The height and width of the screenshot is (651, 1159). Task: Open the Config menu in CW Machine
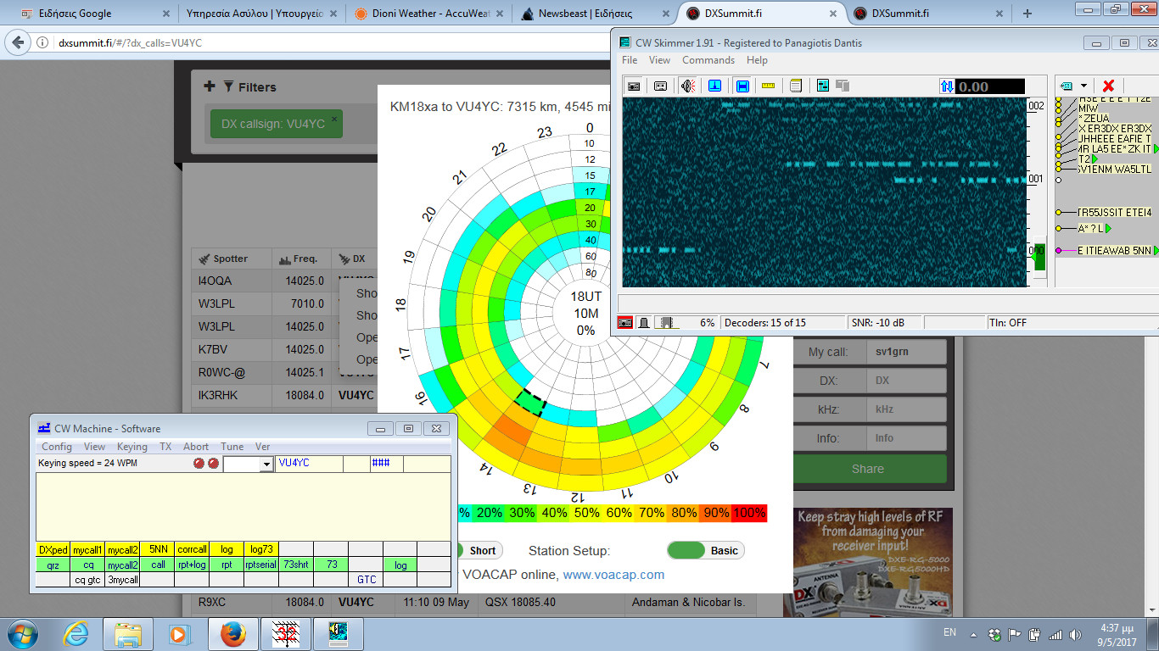pyautogui.click(x=57, y=447)
